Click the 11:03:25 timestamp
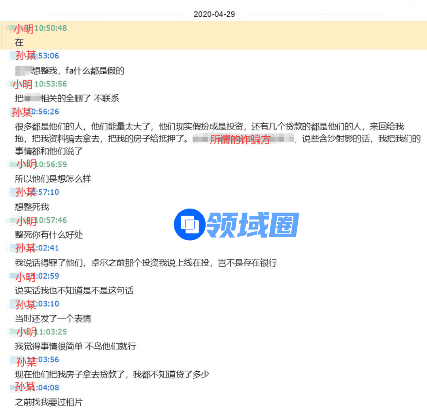 point(51,332)
